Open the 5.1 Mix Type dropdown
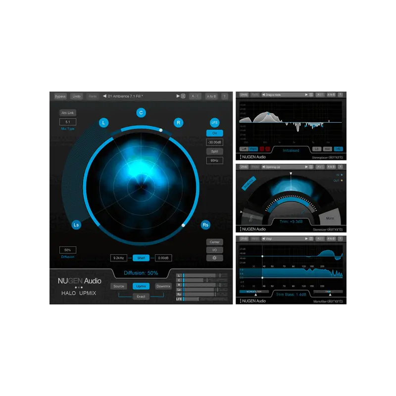The image size is (396, 396). 68,122
